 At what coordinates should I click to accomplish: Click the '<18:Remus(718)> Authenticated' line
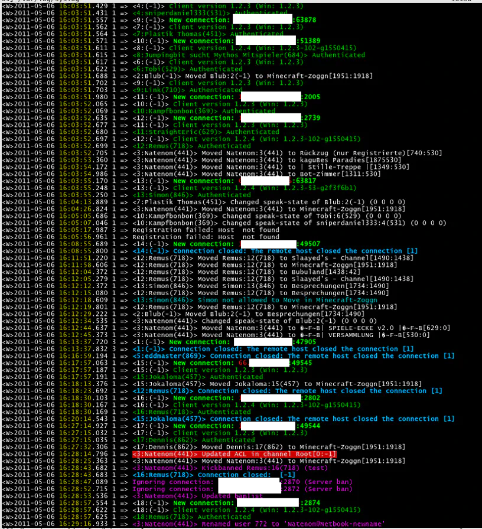[x=191, y=517]
